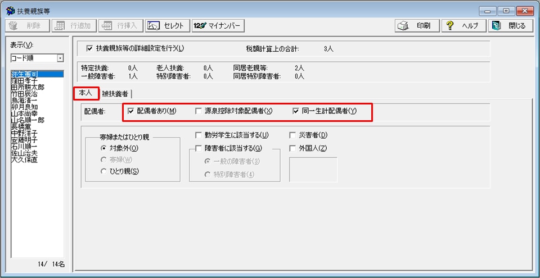Click the empty field below 外国人

tap(313, 169)
